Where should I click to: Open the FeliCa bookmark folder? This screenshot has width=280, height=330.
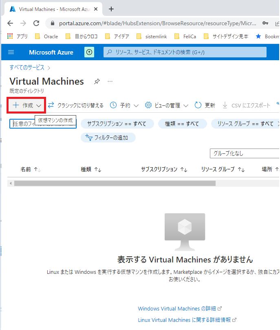coord(185,36)
